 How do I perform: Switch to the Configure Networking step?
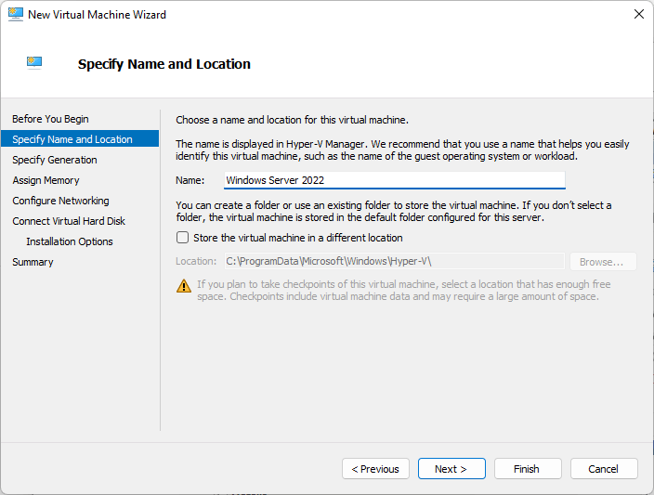tap(61, 201)
